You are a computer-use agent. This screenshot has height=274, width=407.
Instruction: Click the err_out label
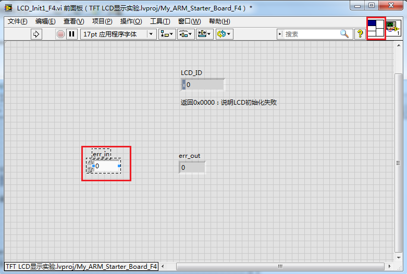tap(190, 156)
